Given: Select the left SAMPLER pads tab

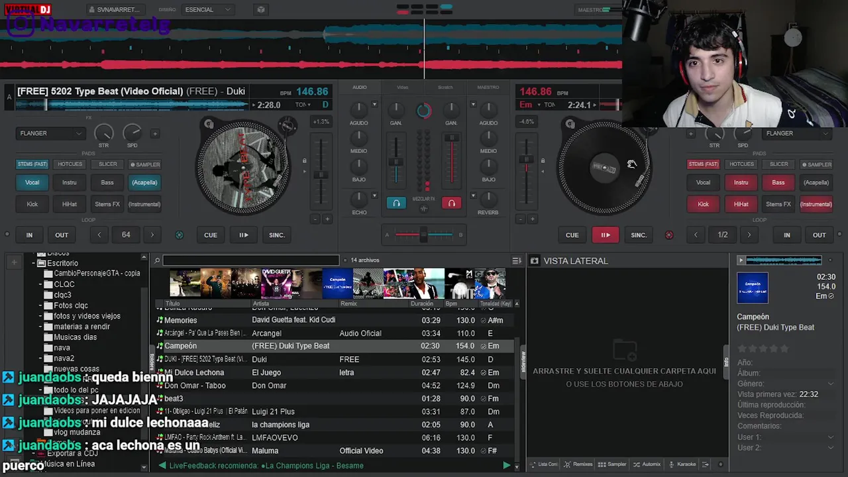Looking at the screenshot, I should coord(144,164).
